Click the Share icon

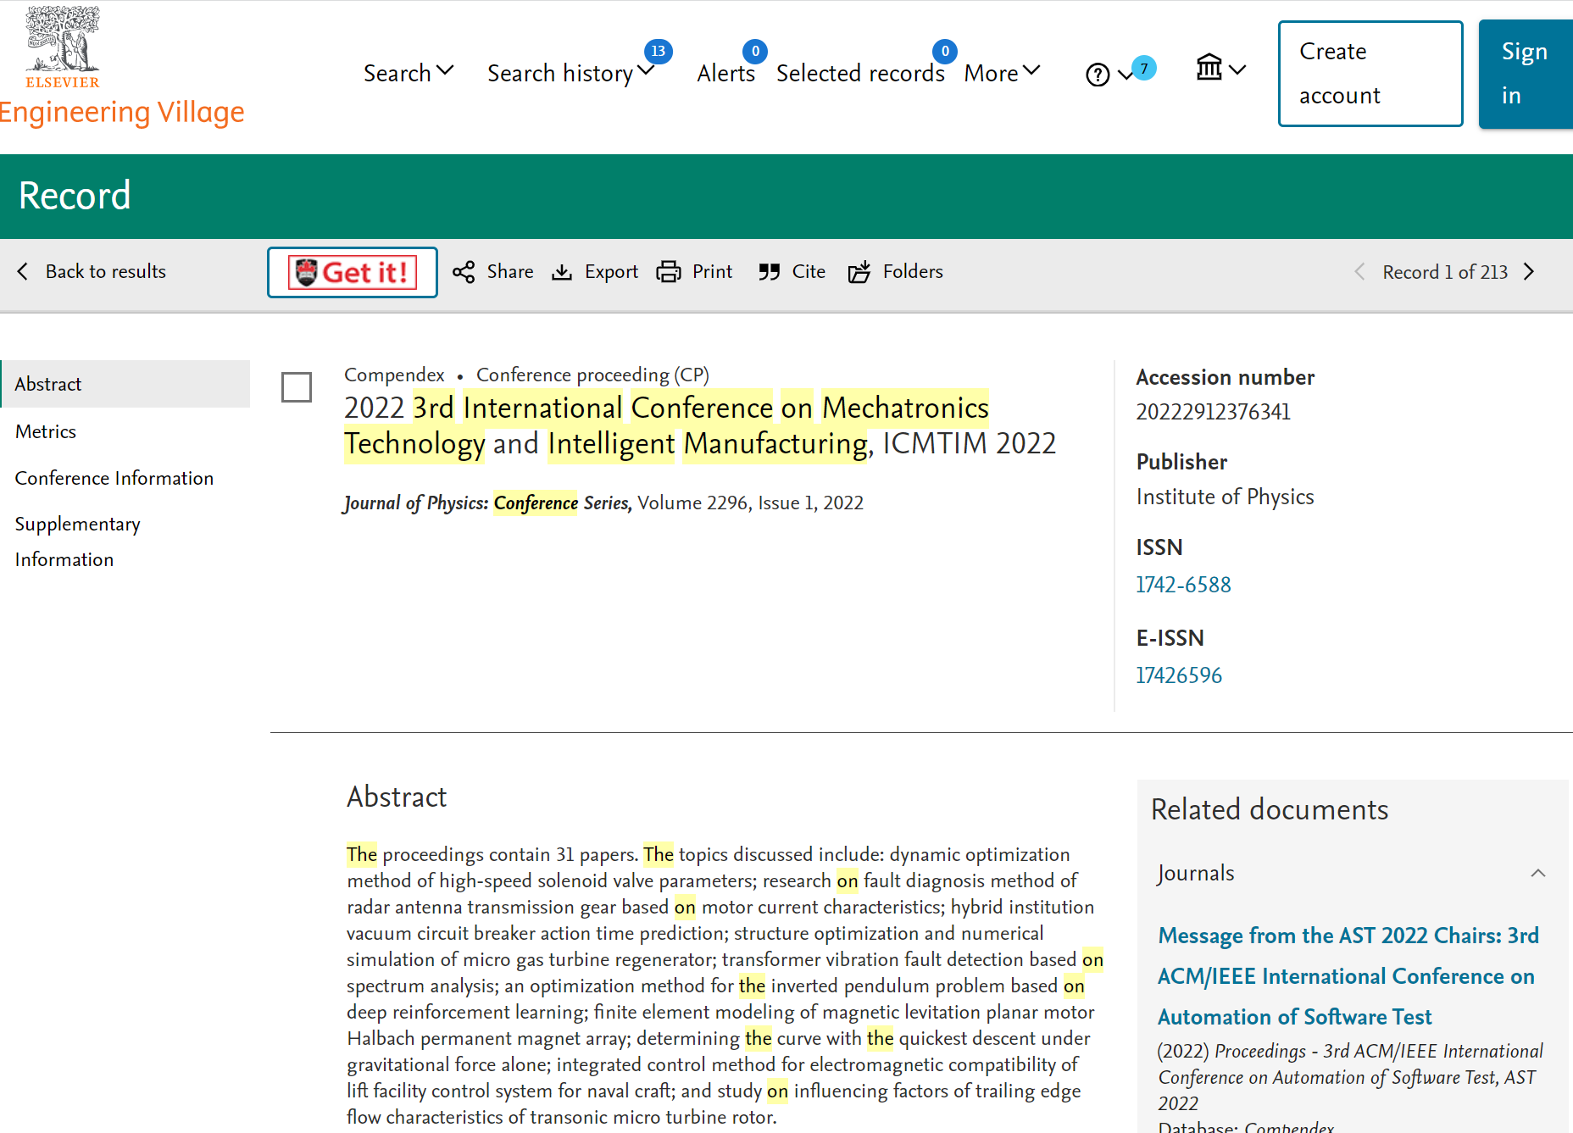(x=464, y=272)
